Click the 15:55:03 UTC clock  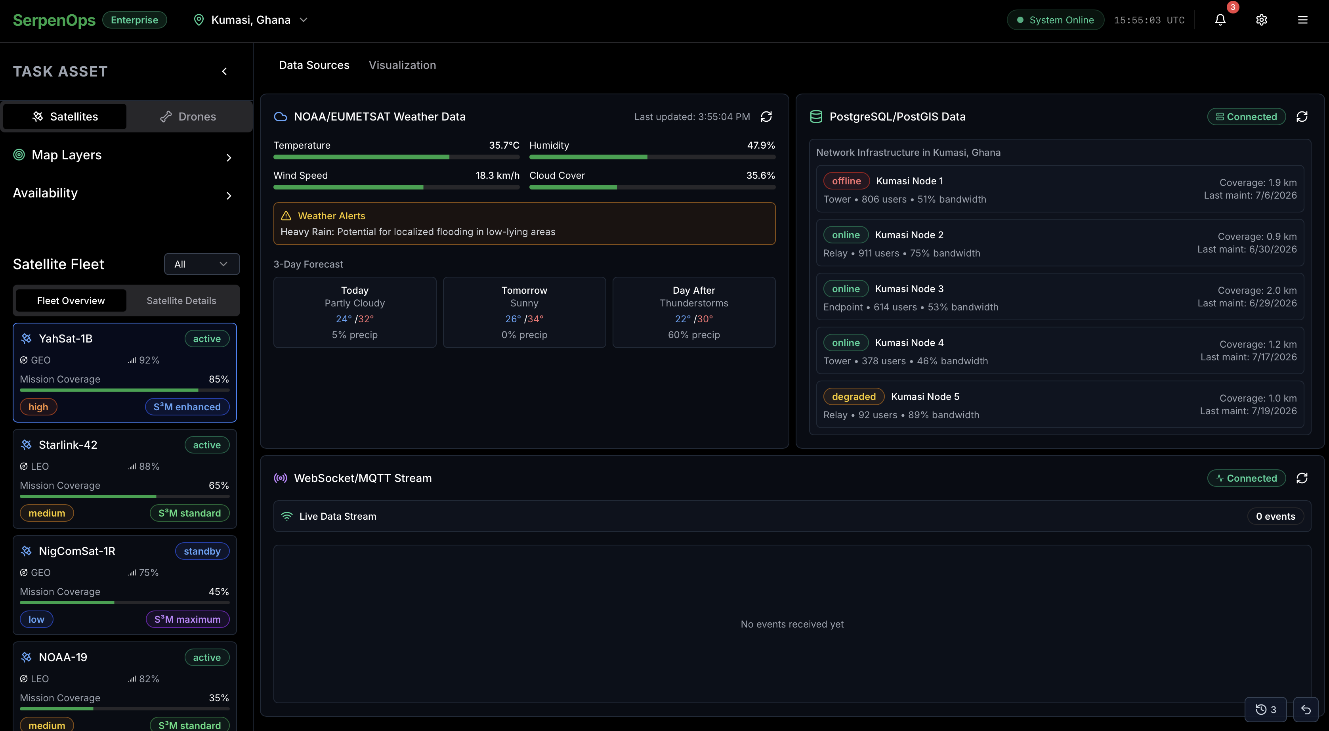(x=1149, y=20)
